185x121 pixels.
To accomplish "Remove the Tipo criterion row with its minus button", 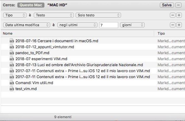I will 173,15.
